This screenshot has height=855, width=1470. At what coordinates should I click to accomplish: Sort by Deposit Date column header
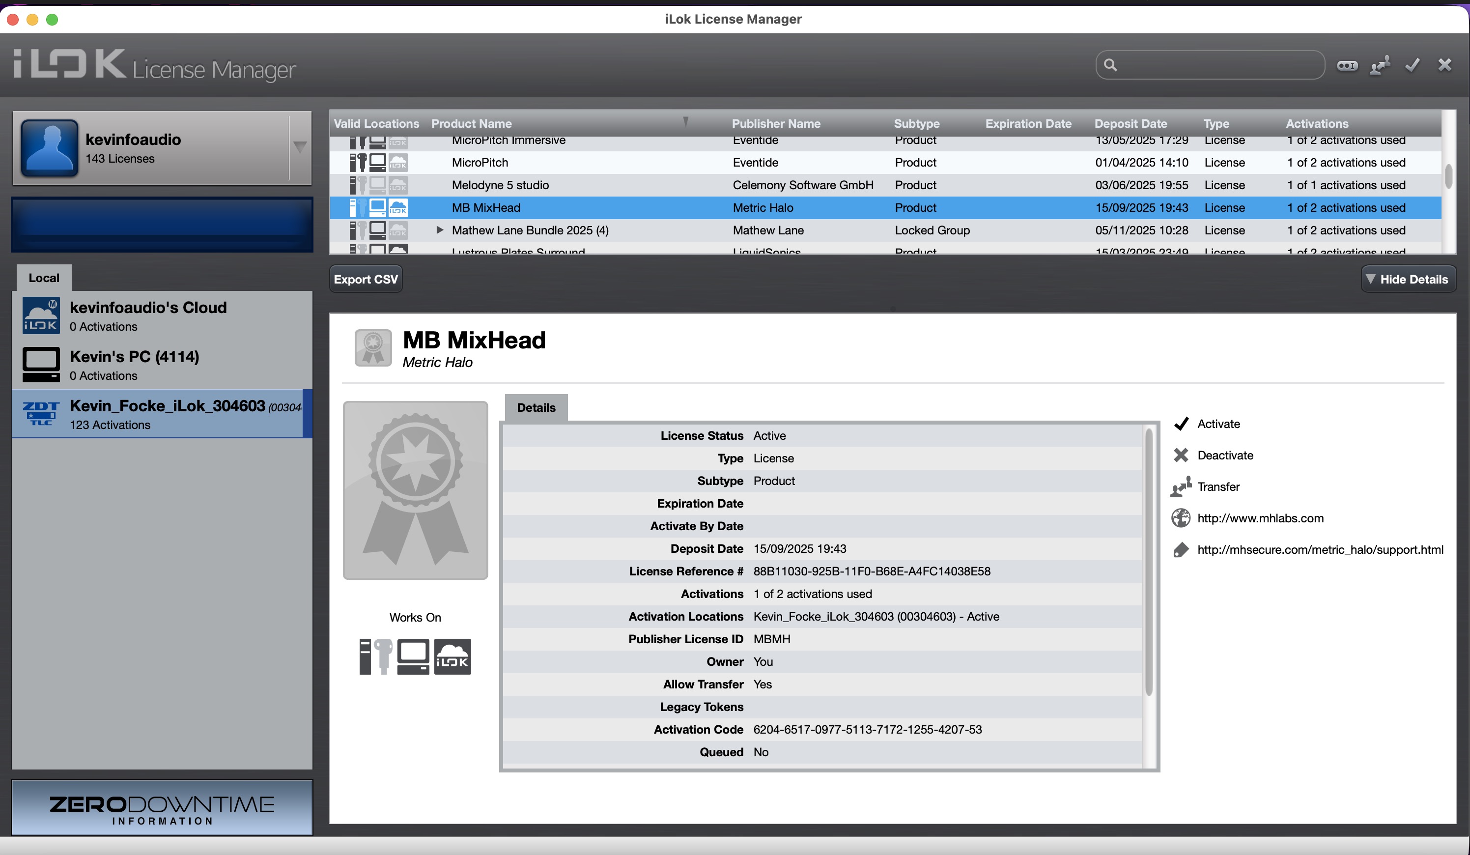pyautogui.click(x=1131, y=124)
